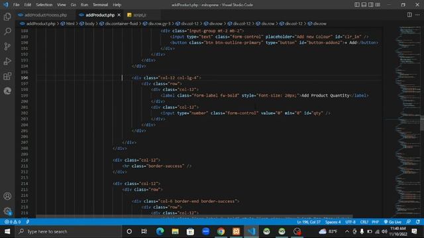
Task: Open the Search view in activity bar
Action: [x=7, y=32]
